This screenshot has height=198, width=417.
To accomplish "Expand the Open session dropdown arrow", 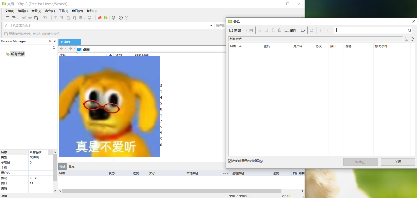I will pos(18,18).
